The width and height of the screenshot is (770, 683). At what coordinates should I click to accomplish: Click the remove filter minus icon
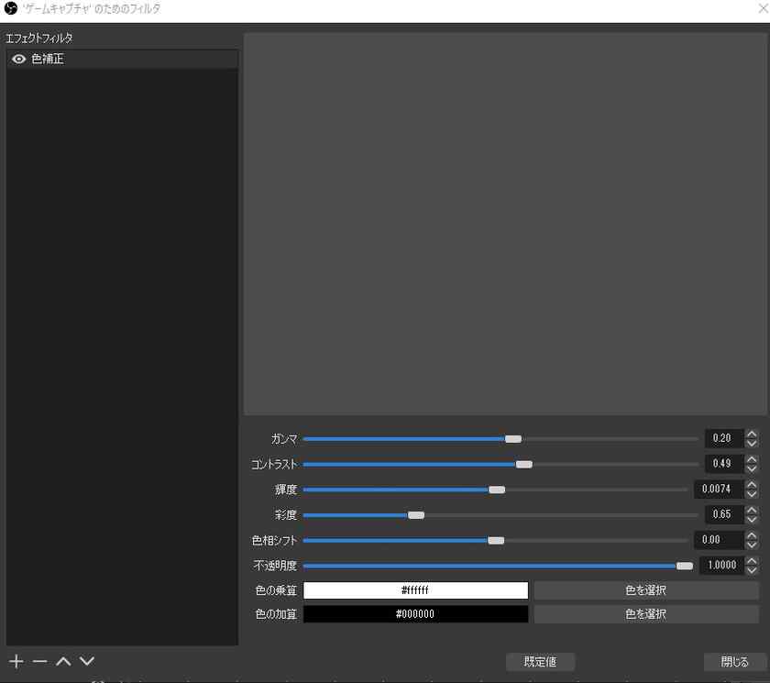[39, 661]
